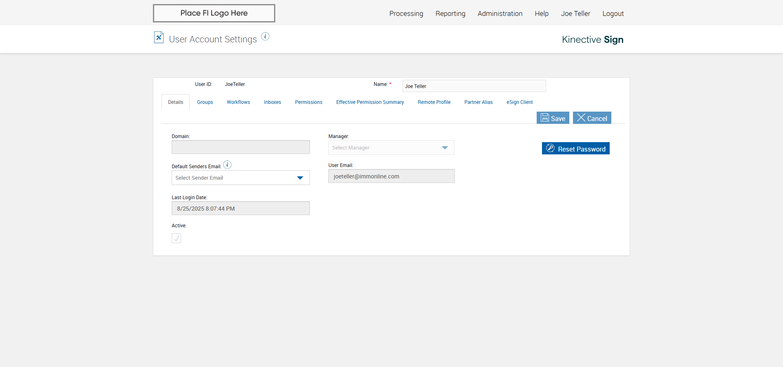783x367 pixels.
Task: Open the Partner Alias tab
Action: coord(478,102)
